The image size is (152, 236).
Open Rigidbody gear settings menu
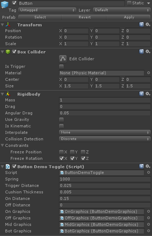click(x=148, y=94)
